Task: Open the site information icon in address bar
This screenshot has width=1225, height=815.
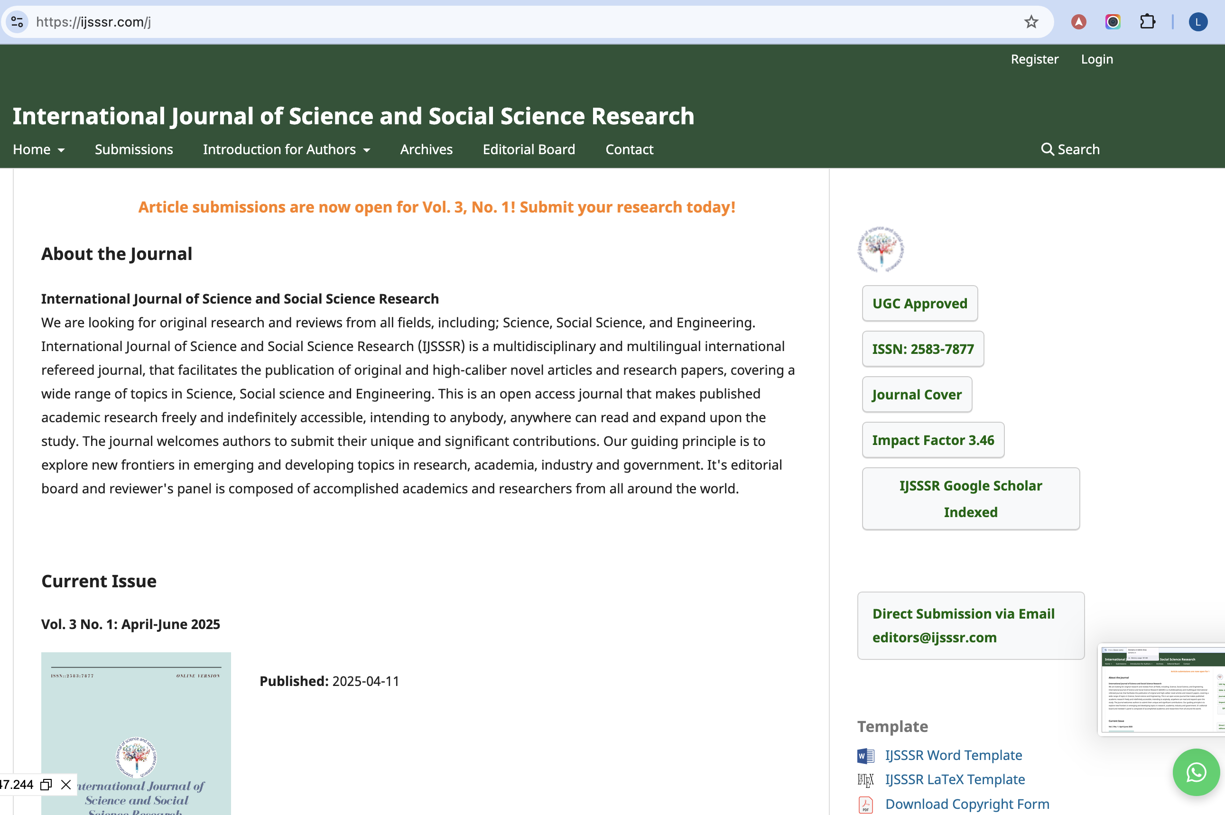Action: click(17, 22)
